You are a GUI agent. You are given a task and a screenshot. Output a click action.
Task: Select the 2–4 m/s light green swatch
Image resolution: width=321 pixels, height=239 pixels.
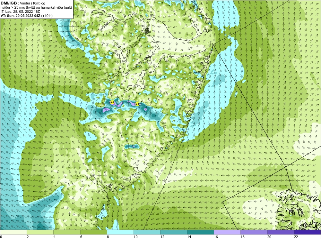(x=40, y=232)
